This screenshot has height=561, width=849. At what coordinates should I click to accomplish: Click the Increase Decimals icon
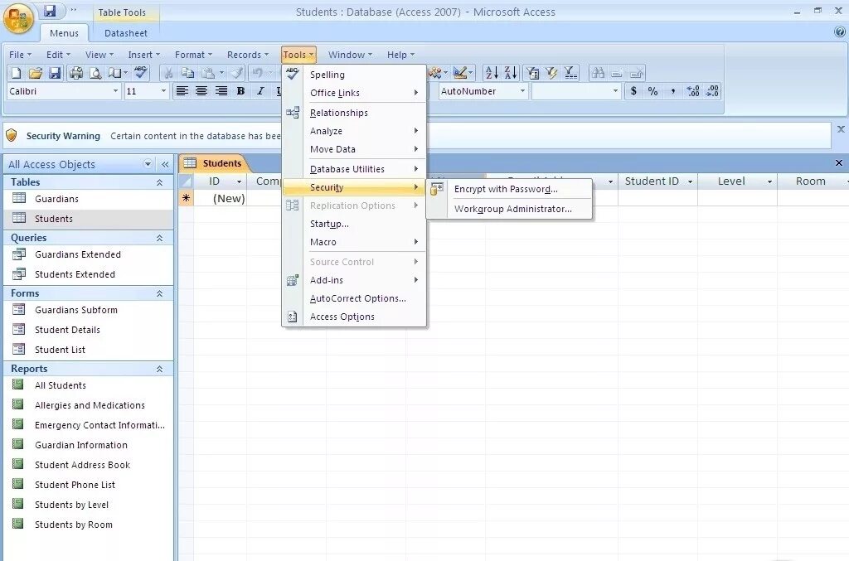[x=692, y=91]
